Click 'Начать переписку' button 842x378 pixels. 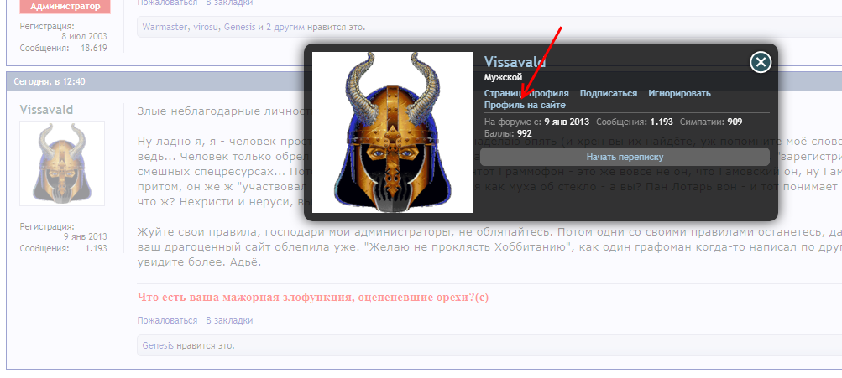[x=625, y=157]
